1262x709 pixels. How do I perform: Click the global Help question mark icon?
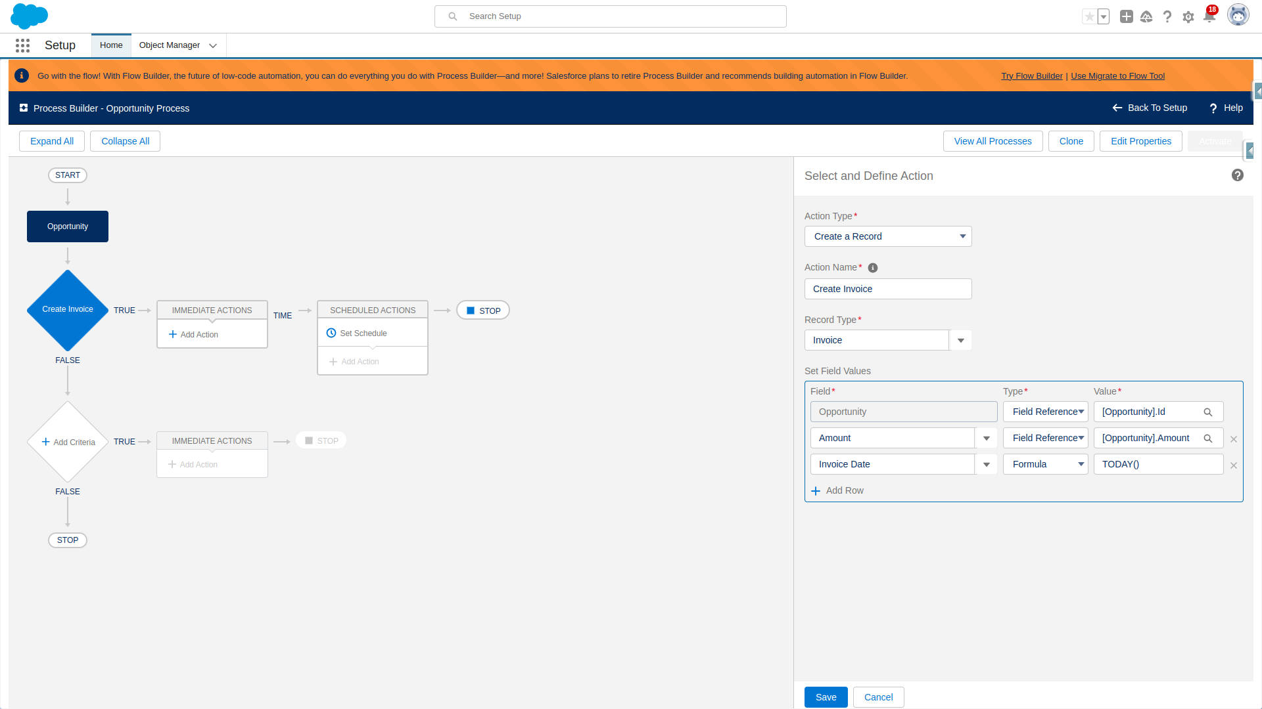(1167, 16)
